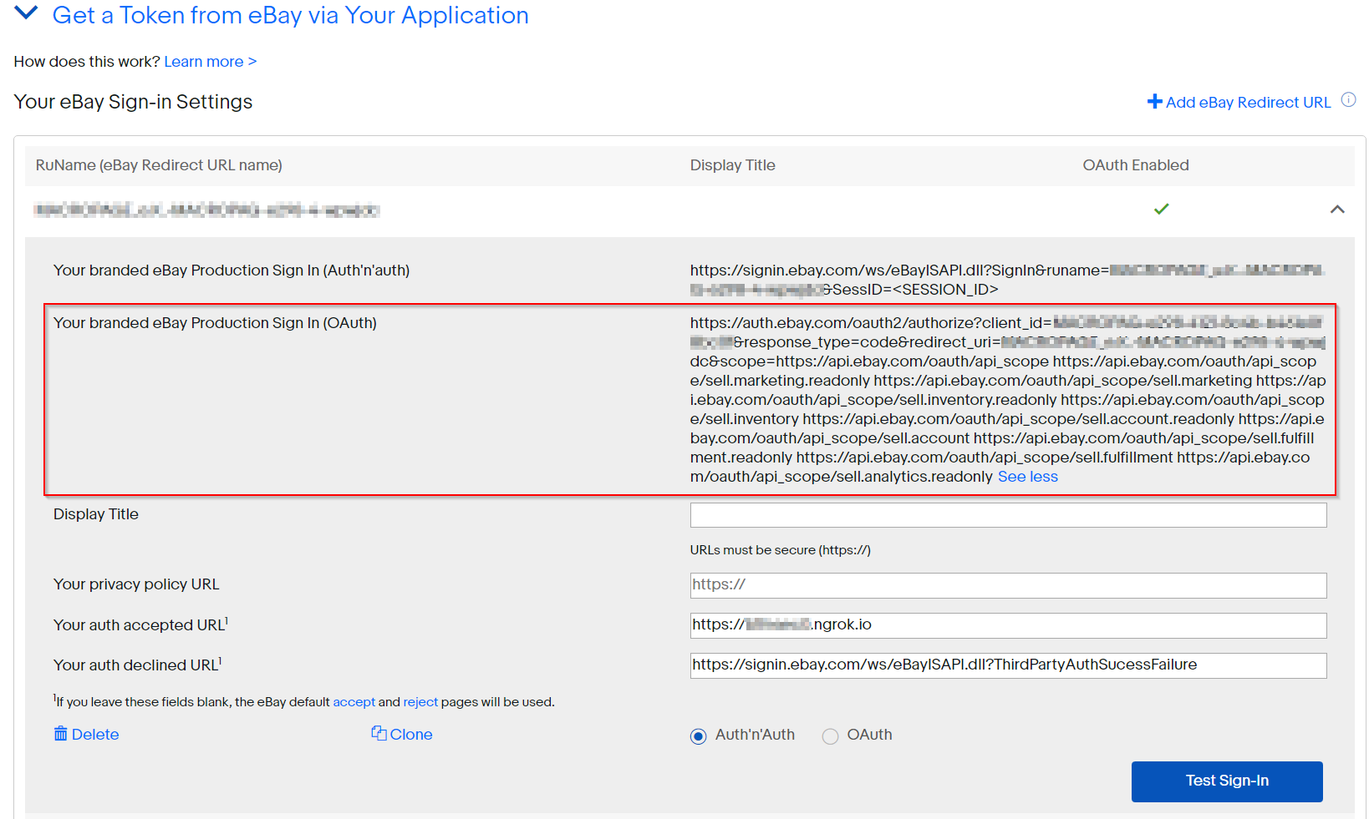Click the 'Display Title' column header
Image resolution: width=1369 pixels, height=819 pixels.
732,165
